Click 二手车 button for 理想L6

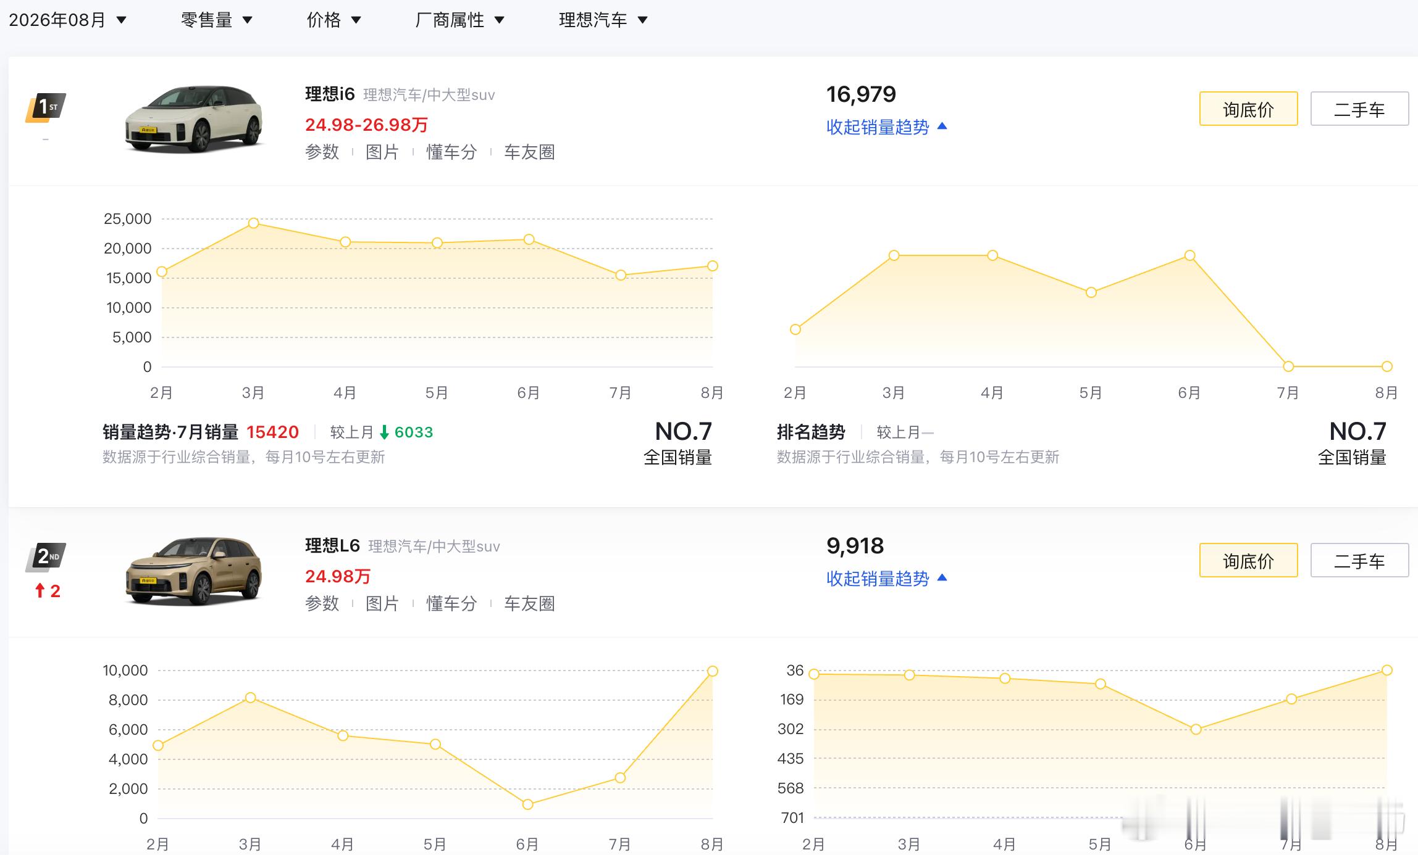click(x=1360, y=560)
